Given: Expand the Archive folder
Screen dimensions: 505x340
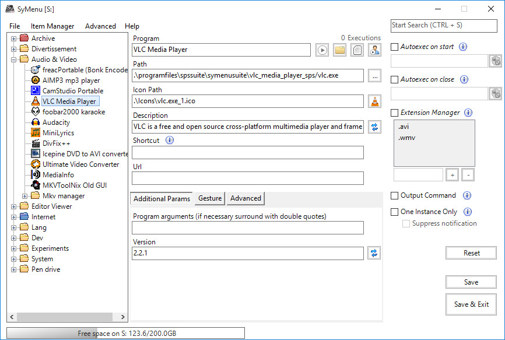Looking at the screenshot, I should (x=13, y=38).
